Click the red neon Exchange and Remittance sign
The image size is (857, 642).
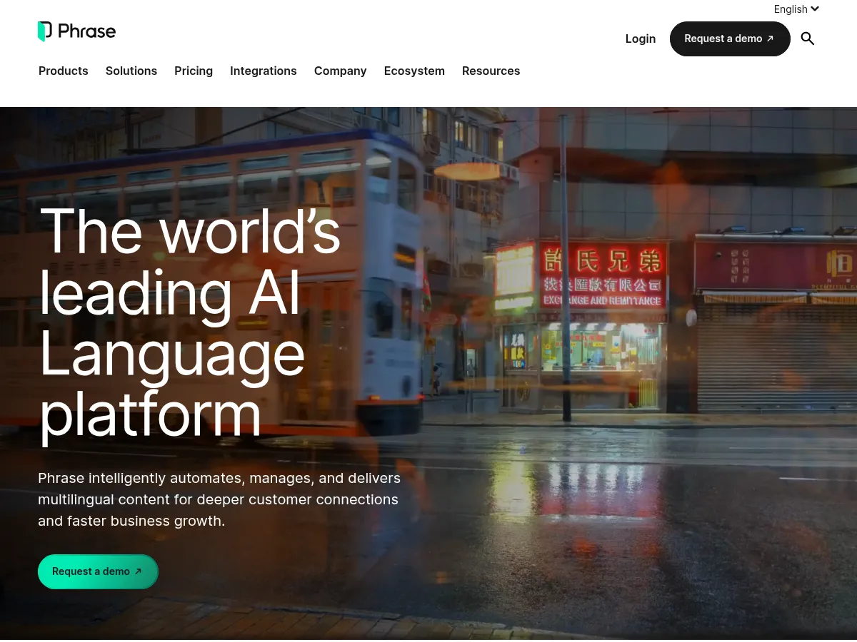[602, 276]
